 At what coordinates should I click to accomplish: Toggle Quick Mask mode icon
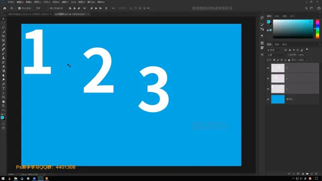point(3,124)
